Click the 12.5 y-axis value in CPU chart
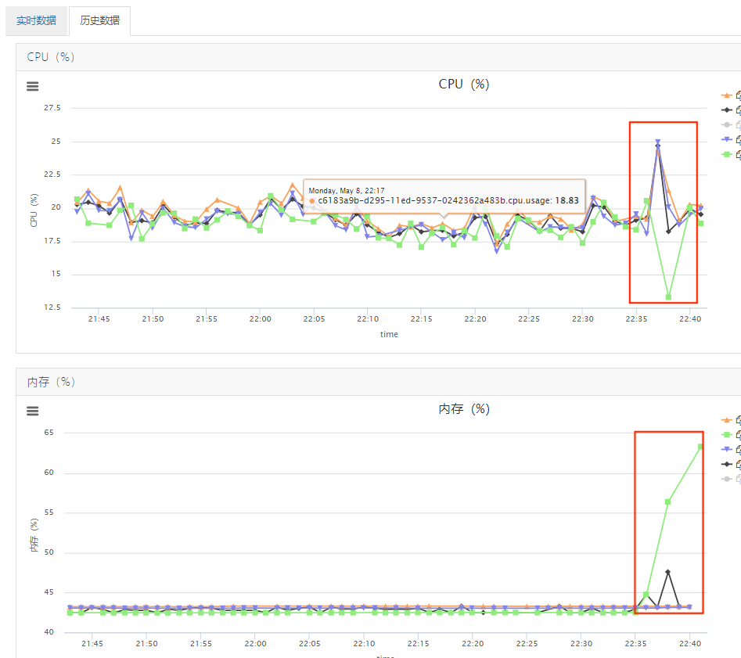 52,307
